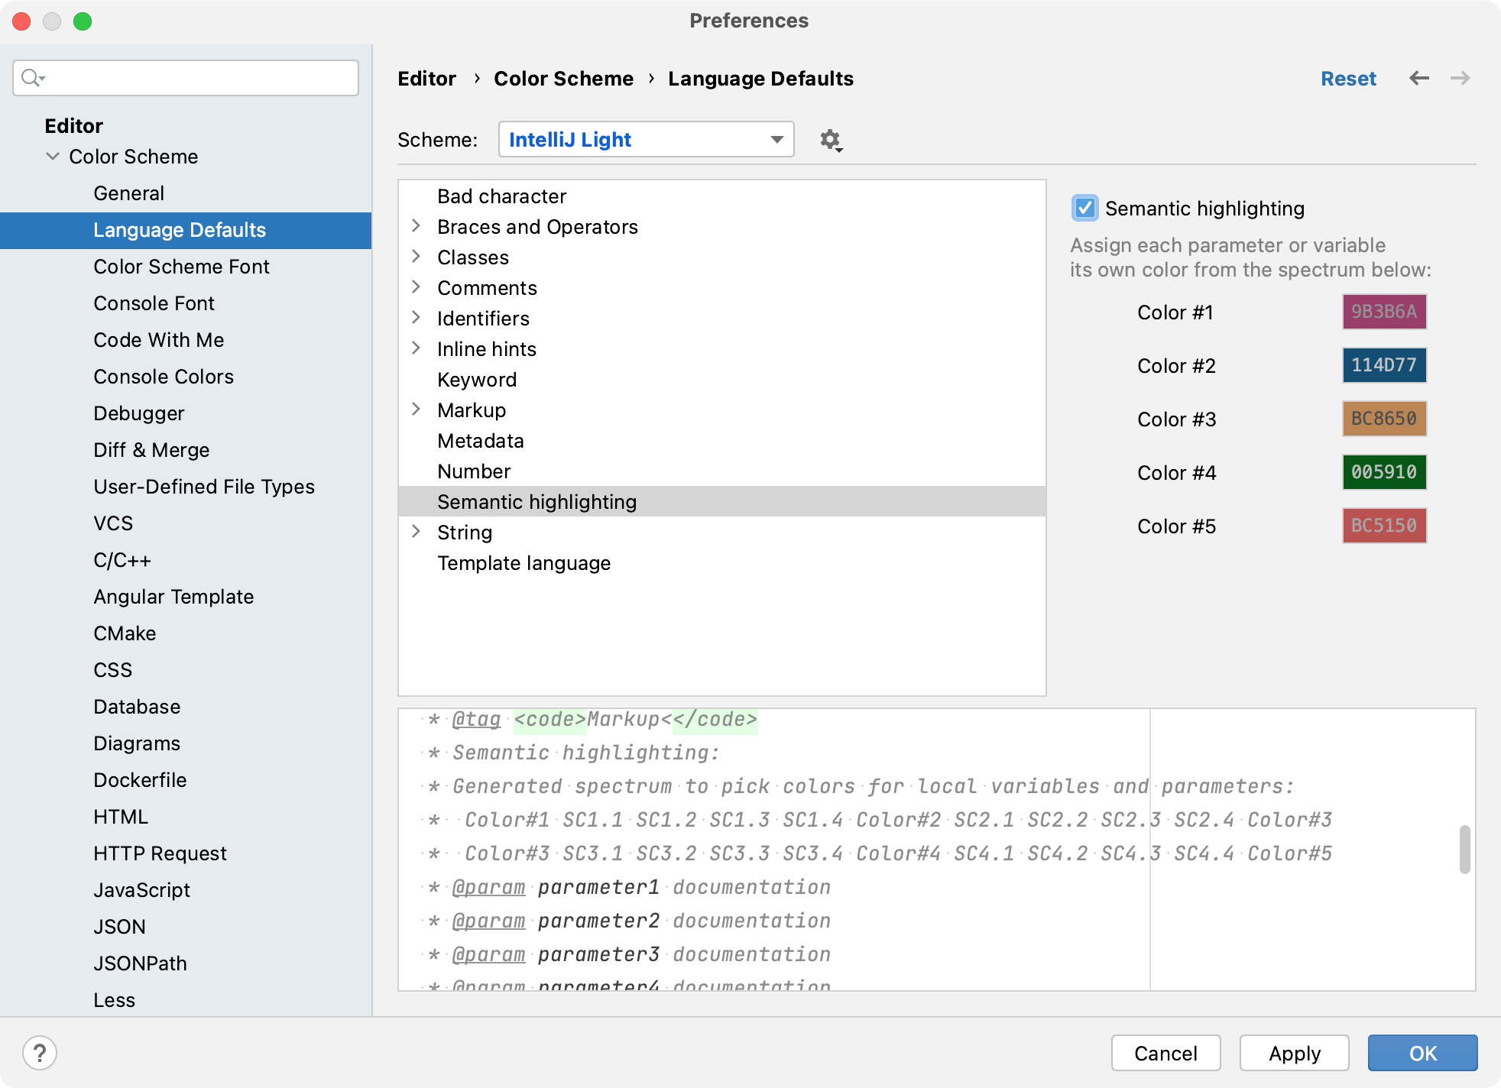The width and height of the screenshot is (1501, 1088).
Task: Click the Color Scheme breadcrumb
Action: 563,78
